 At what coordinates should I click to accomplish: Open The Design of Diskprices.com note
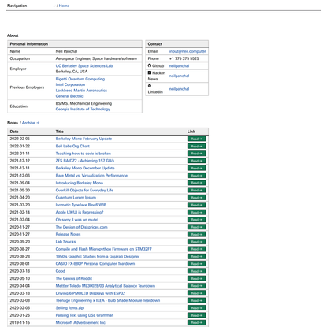[x=81, y=227]
